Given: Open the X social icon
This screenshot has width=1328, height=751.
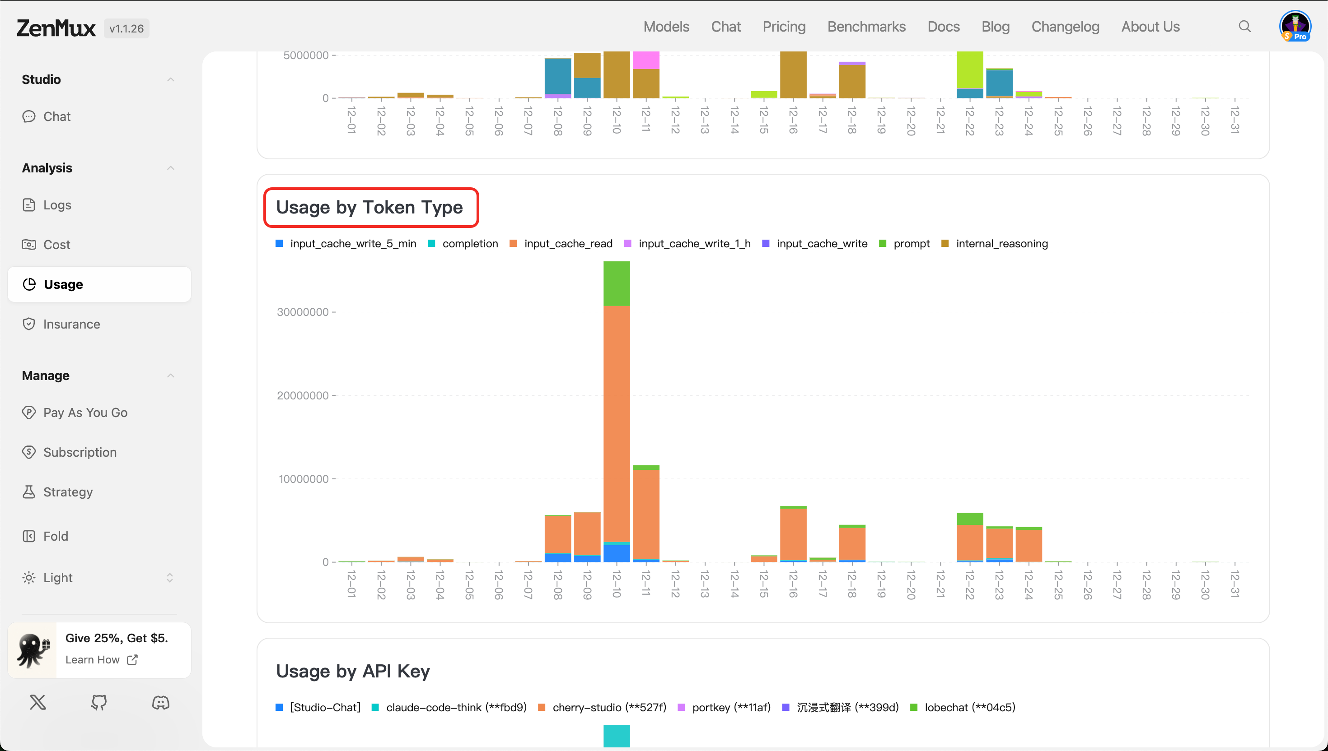Looking at the screenshot, I should click(x=37, y=702).
